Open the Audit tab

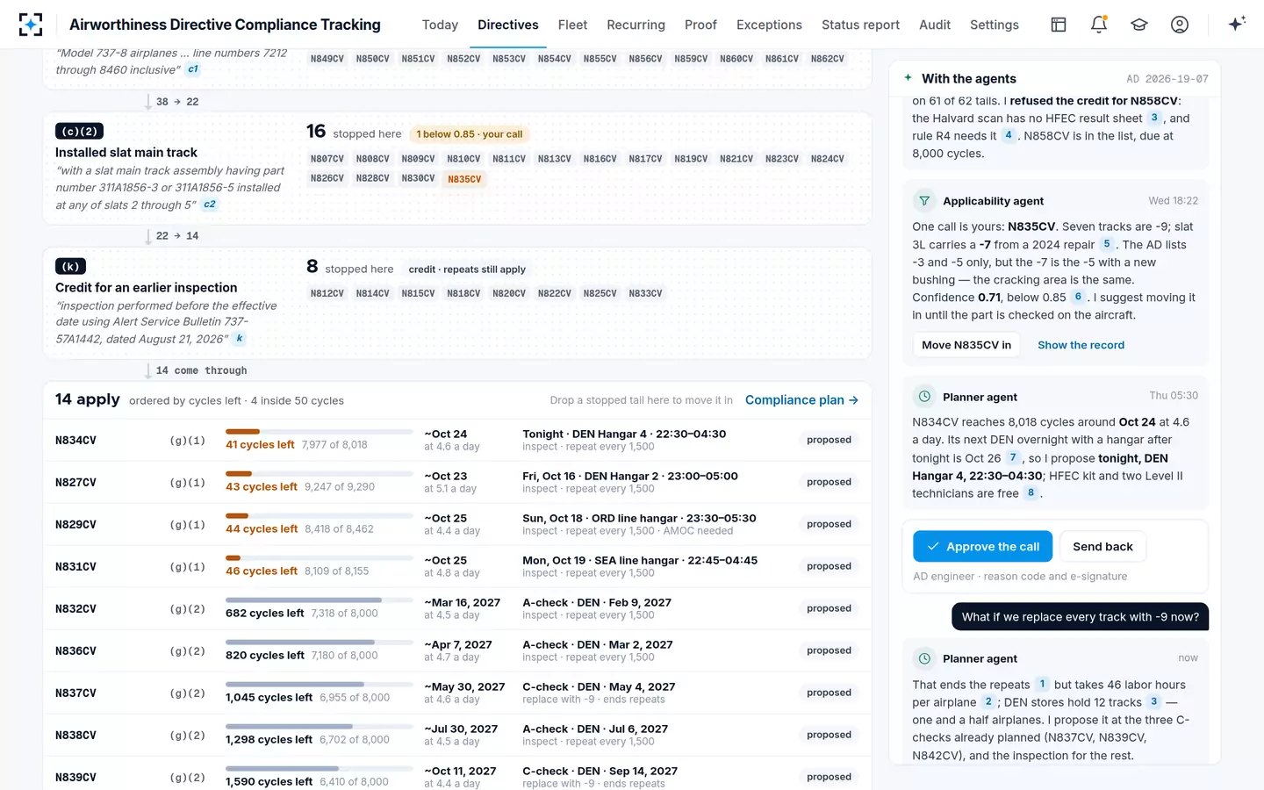pos(935,25)
